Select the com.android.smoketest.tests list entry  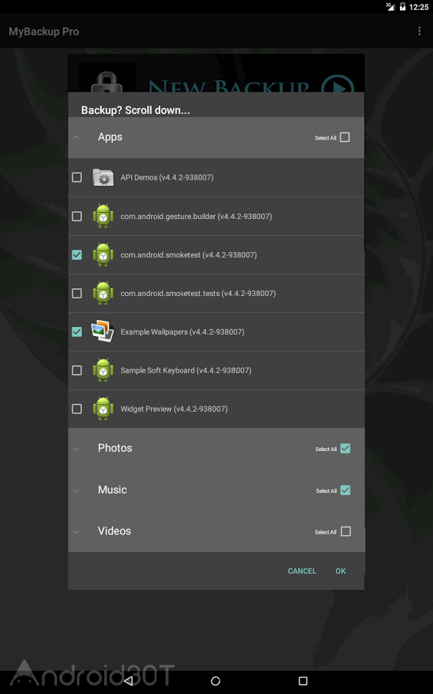coord(216,294)
